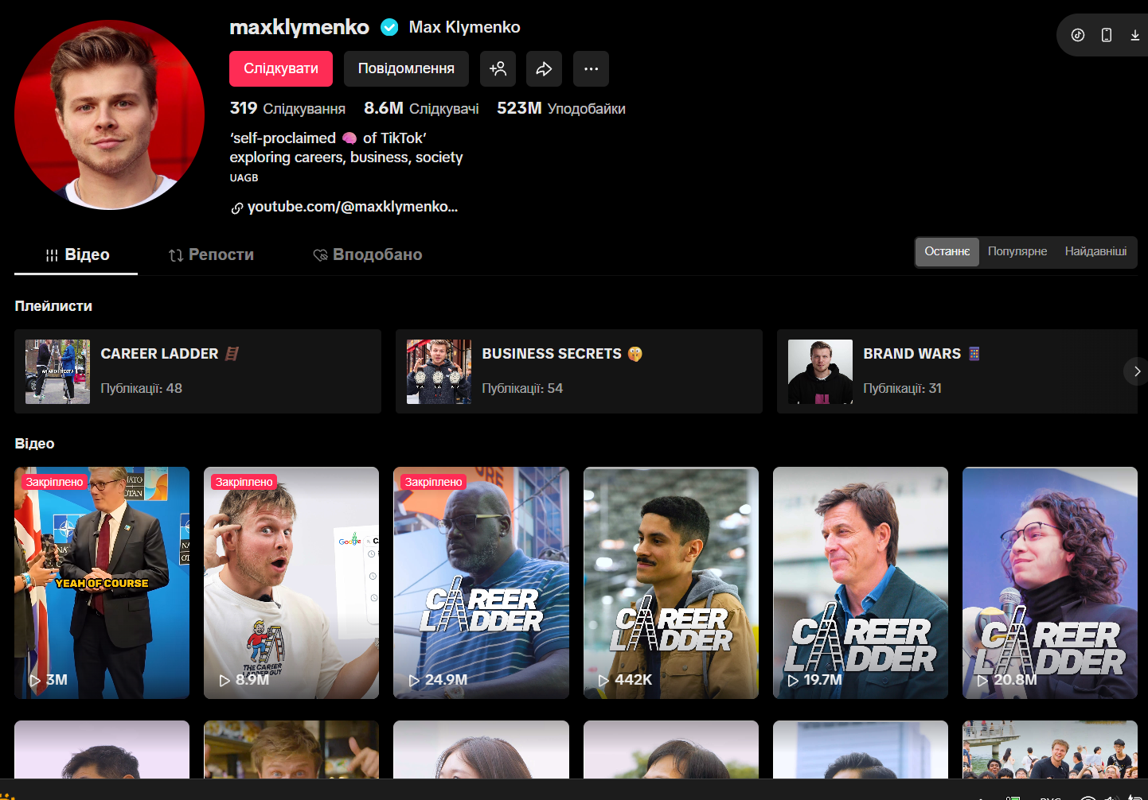Click the blue verified badge

click(389, 28)
